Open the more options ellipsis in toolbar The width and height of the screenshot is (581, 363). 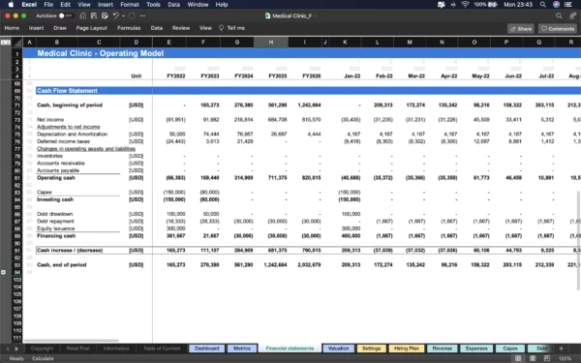click(x=142, y=15)
